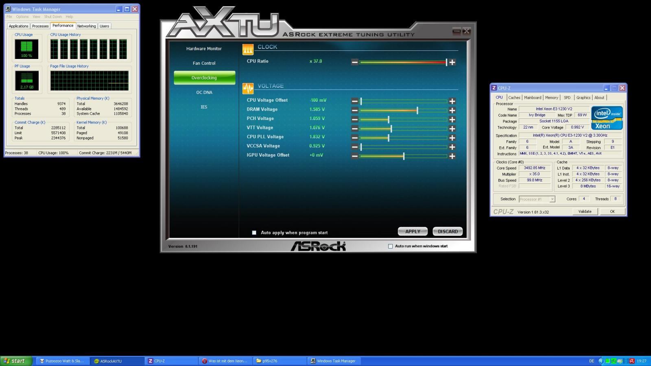
Task: Open the About tab in CPU-Z
Action: 599,98
